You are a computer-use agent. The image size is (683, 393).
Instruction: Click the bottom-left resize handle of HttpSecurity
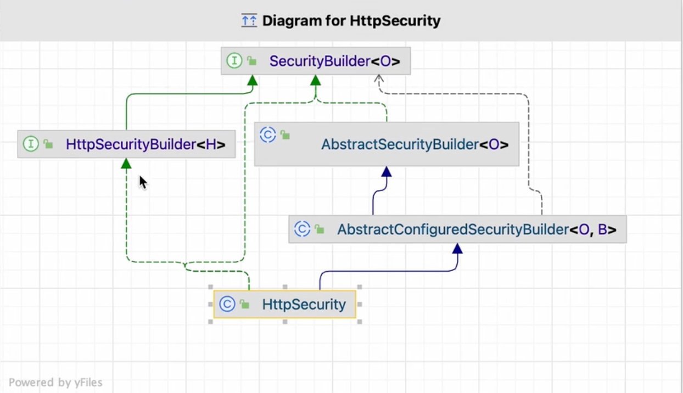click(210, 322)
